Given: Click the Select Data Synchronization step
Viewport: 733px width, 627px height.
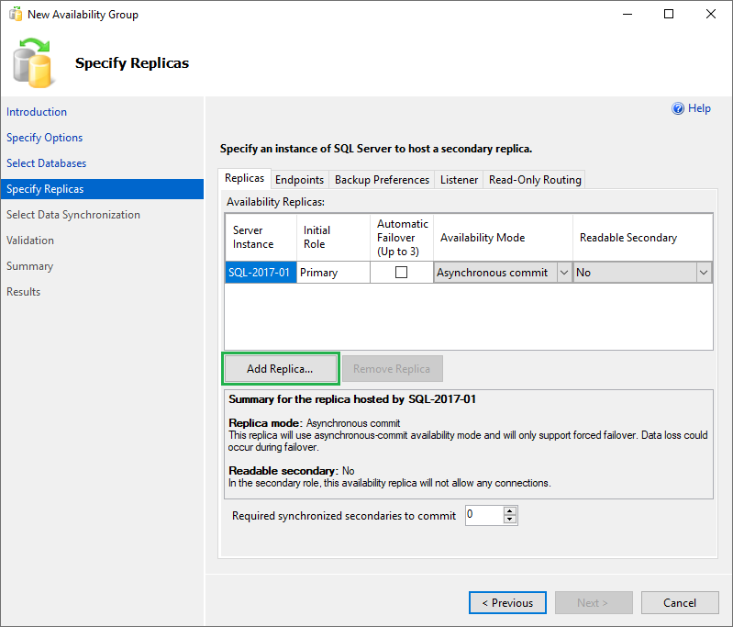Looking at the screenshot, I should (x=73, y=215).
